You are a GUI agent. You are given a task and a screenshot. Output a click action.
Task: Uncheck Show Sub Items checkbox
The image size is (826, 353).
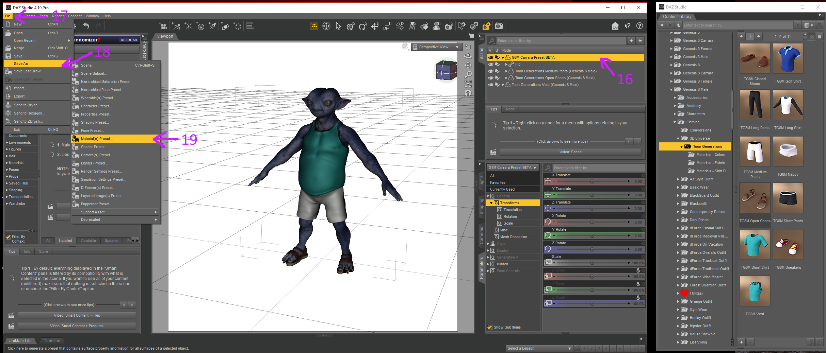point(490,327)
